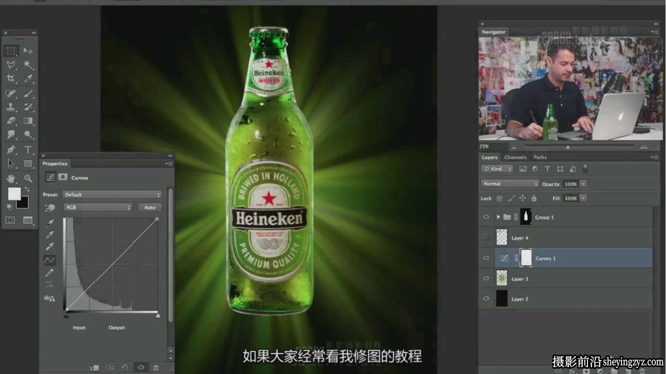Select the Eyedropper tool in the toolbox
Screen dimensions: 666x374
tap(28, 78)
